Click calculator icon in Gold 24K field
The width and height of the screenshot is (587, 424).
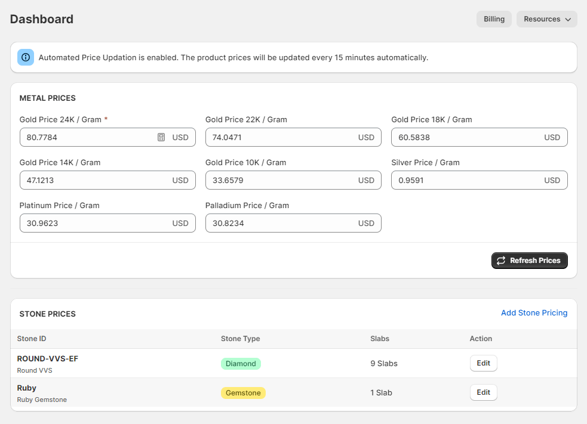[x=161, y=137]
